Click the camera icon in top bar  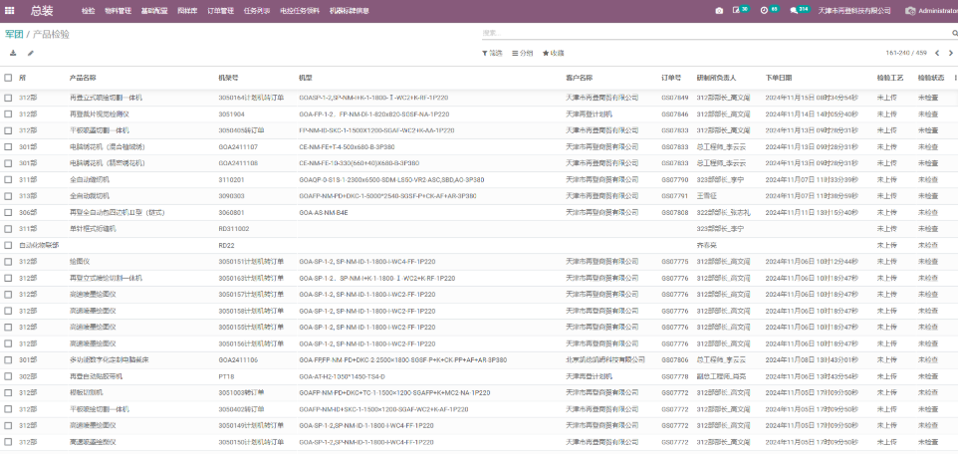pos(720,11)
